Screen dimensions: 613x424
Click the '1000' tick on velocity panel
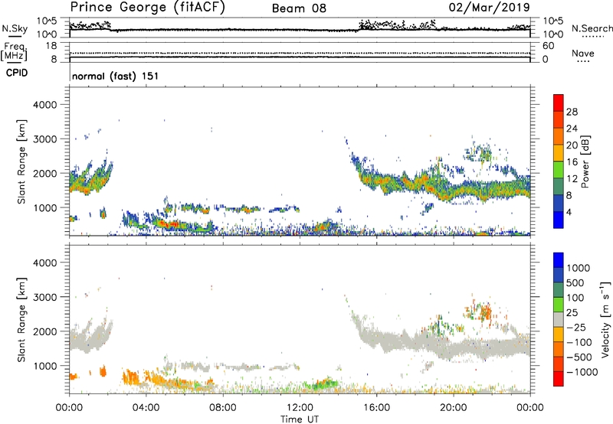click(44, 366)
